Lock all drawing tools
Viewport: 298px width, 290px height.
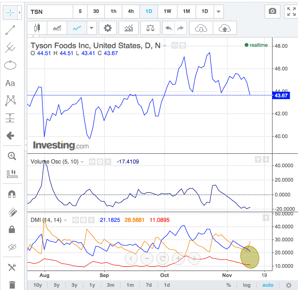(x=12, y=229)
